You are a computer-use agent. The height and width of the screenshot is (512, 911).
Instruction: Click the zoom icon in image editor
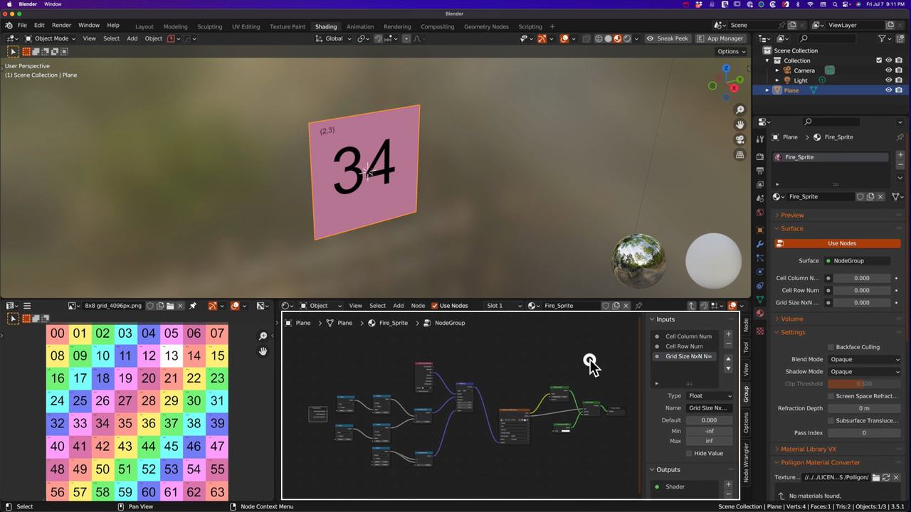263,336
